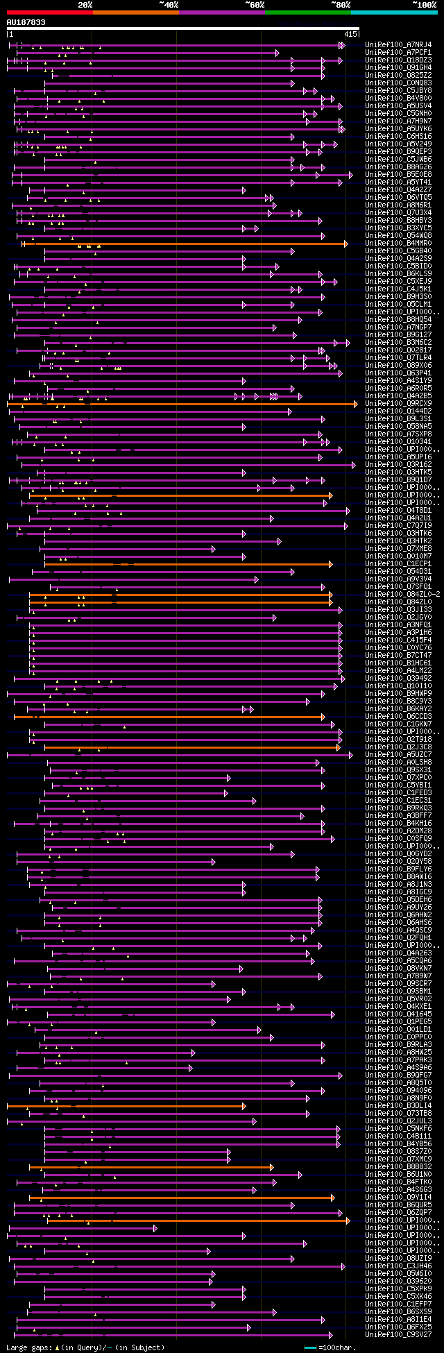Click orange alignment bar in B4MMR0 row
Image resolution: width=444 pixels, height=1353 pixels.
click(185, 244)
